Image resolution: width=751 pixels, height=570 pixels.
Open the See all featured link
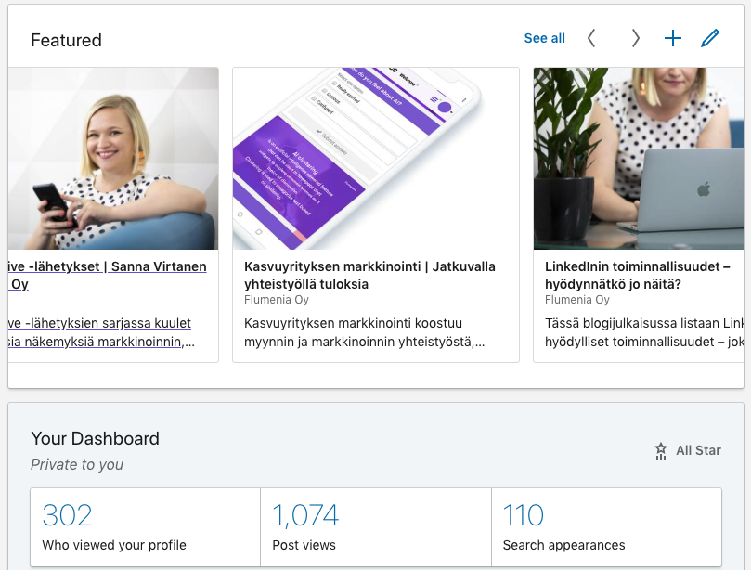(x=545, y=38)
